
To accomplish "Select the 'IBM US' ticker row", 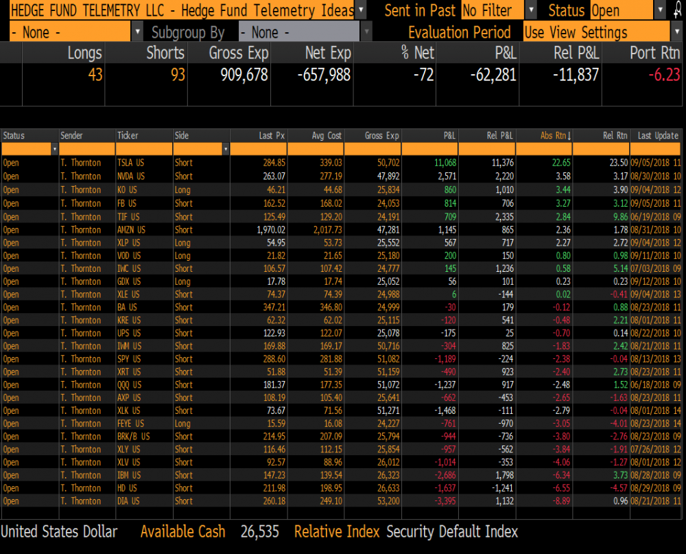I will pos(341,475).
